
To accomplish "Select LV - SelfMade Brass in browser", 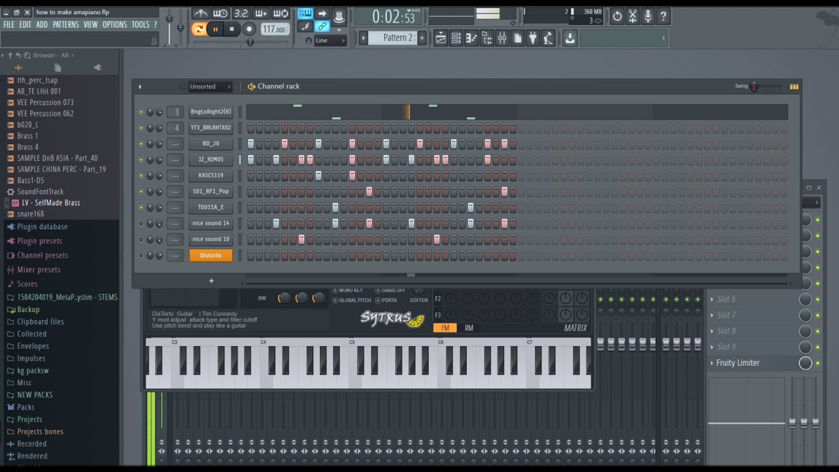I will pos(51,203).
